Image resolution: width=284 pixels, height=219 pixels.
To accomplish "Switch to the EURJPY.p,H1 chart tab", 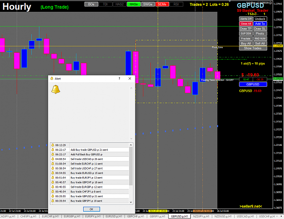I will (x=93, y=216).
